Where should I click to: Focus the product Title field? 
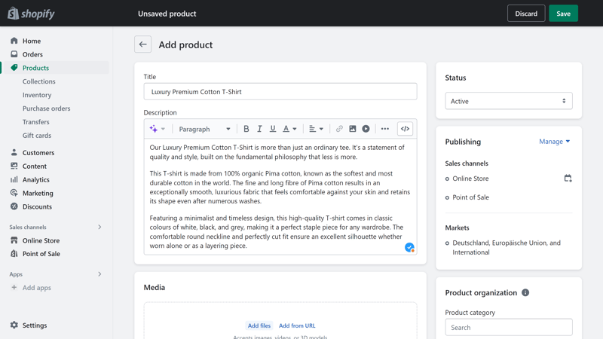[x=280, y=91]
